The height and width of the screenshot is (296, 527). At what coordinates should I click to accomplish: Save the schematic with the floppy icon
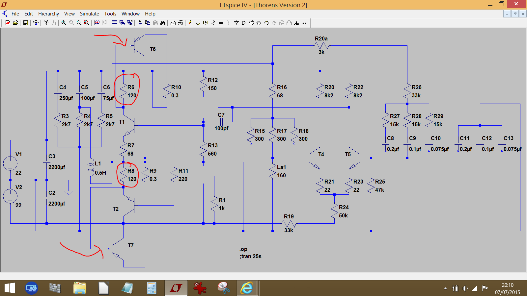tap(25, 23)
